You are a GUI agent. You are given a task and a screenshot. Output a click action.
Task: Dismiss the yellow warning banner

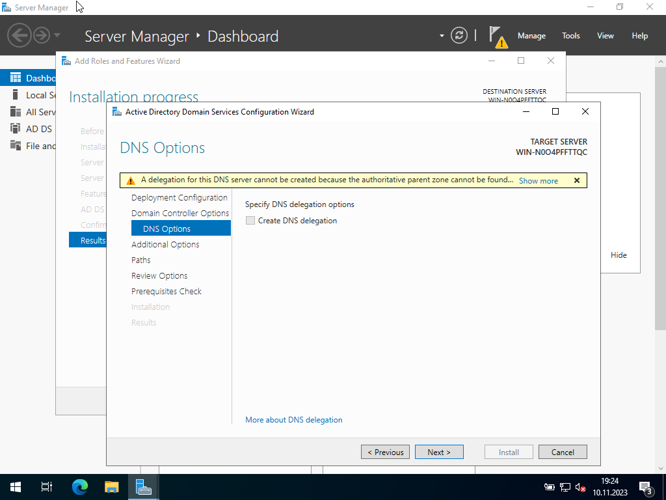[x=576, y=181]
